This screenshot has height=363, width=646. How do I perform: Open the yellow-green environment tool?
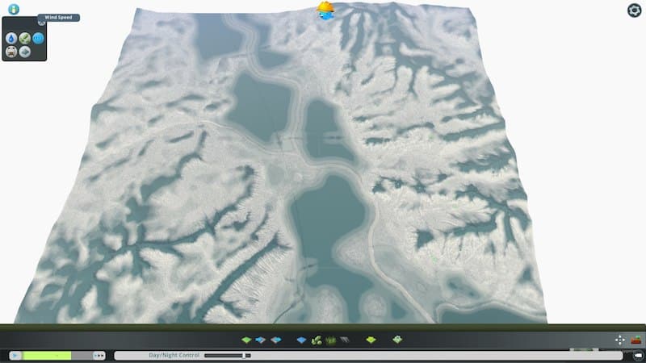click(371, 340)
